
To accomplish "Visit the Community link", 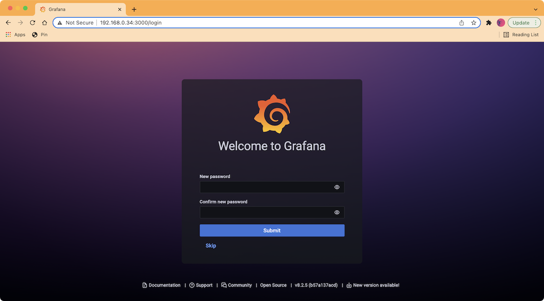I will click(237, 285).
